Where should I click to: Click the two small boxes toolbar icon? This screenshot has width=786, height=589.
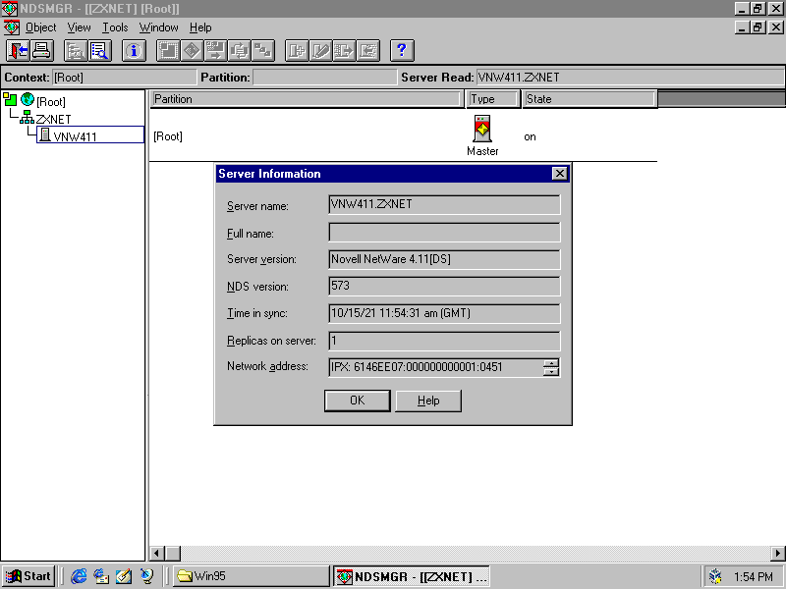pos(262,51)
